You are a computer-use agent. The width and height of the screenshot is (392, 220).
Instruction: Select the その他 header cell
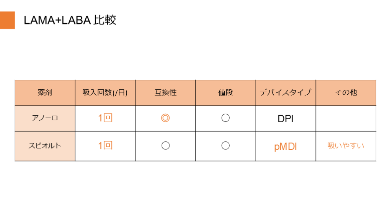tap(346, 92)
